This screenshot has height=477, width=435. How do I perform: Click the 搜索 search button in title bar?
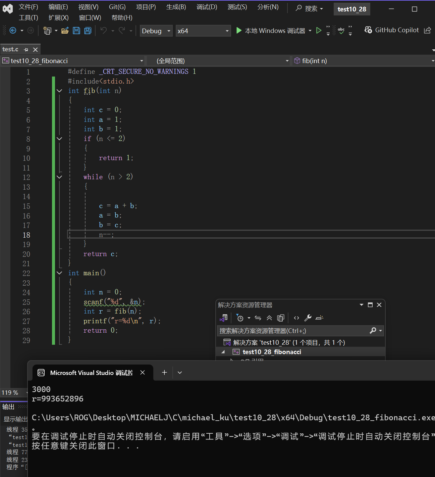pos(310,9)
